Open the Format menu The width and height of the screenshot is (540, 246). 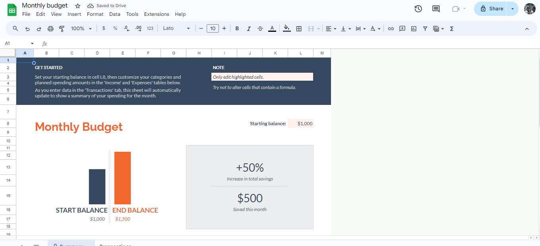[x=95, y=14]
